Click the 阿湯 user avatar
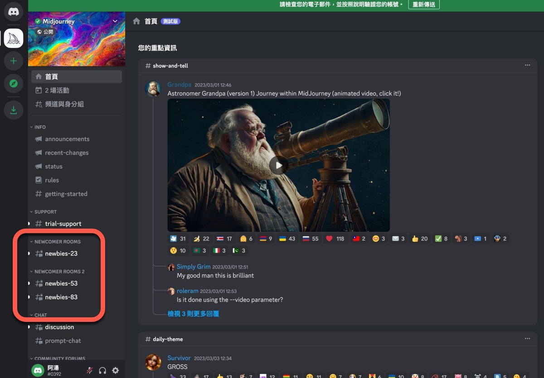The width and height of the screenshot is (544, 378). tap(38, 370)
